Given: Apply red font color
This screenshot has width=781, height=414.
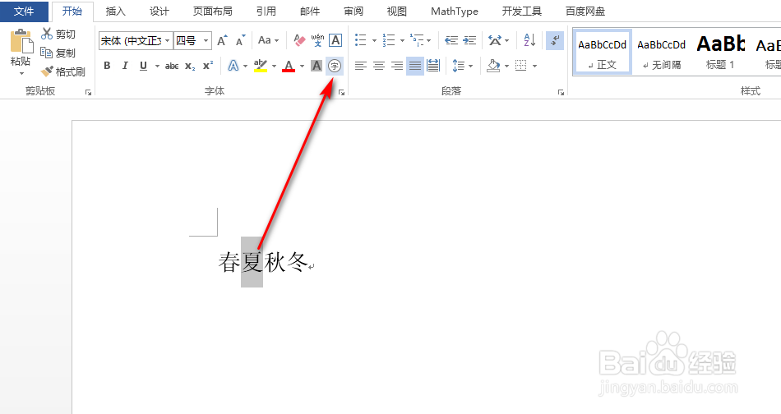Looking at the screenshot, I should (289, 66).
